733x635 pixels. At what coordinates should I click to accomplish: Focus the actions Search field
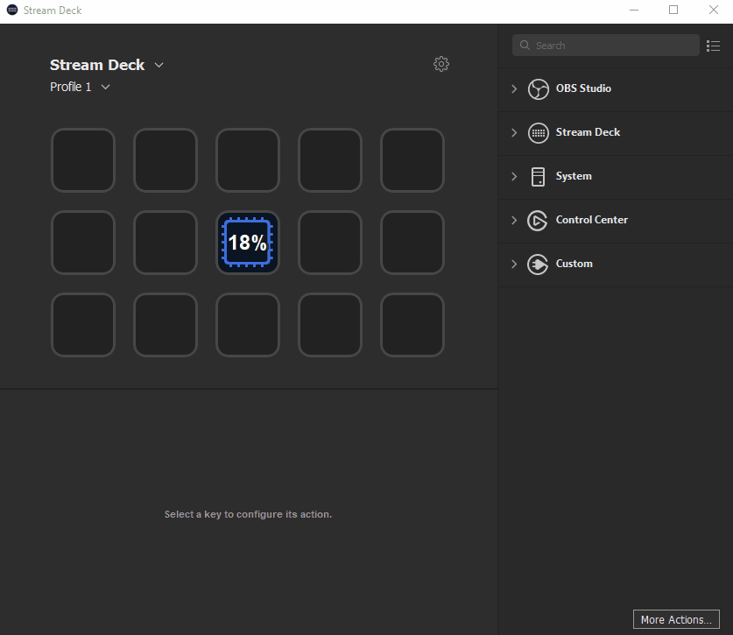pyautogui.click(x=606, y=45)
